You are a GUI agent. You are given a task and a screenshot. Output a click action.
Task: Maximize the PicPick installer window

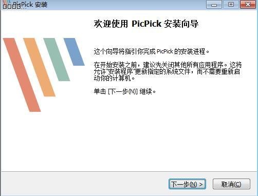[x=231, y=5]
